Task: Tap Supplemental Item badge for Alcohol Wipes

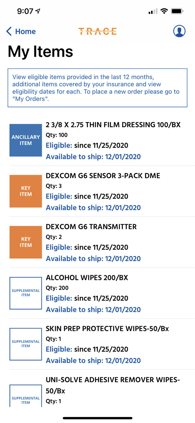Action: pos(26,293)
